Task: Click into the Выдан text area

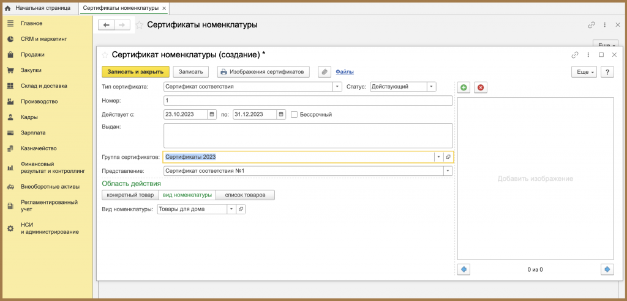Action: [x=308, y=136]
